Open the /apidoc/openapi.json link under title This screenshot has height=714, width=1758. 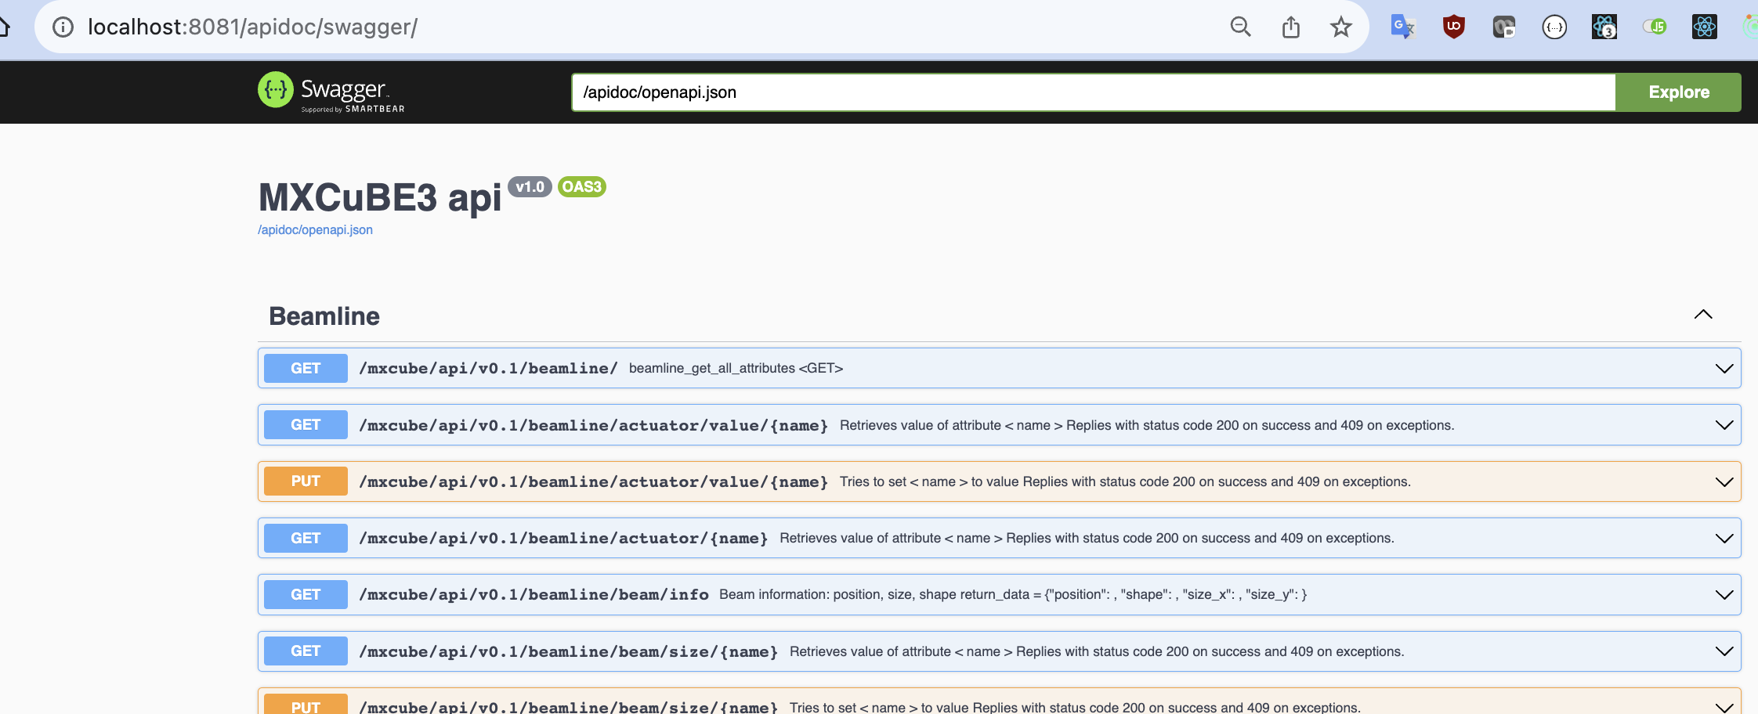[x=315, y=229]
